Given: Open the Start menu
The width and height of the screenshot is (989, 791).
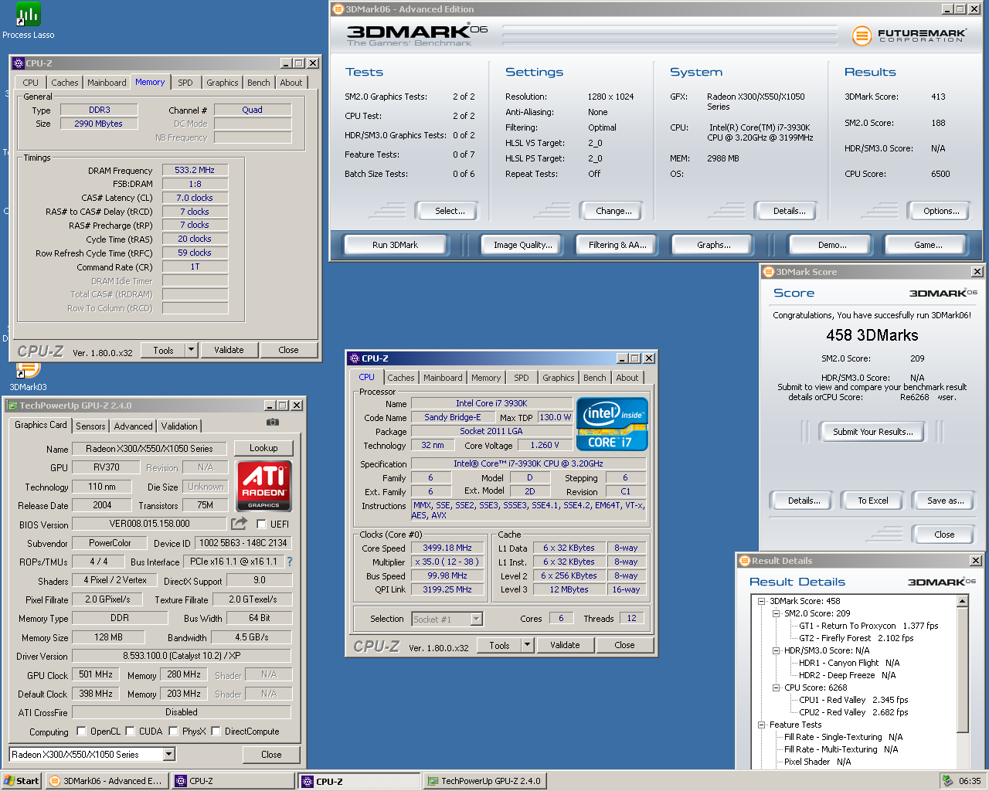Looking at the screenshot, I should point(22,781).
